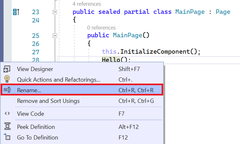Click the View Code angle brackets icon
The image size is (240, 144).
pos(7,113)
